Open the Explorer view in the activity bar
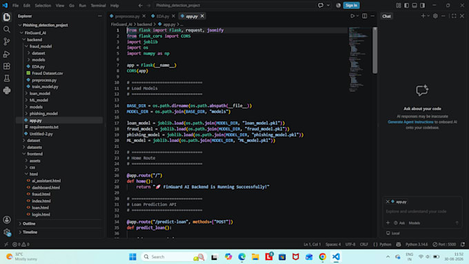The image size is (469, 264). [7, 17]
